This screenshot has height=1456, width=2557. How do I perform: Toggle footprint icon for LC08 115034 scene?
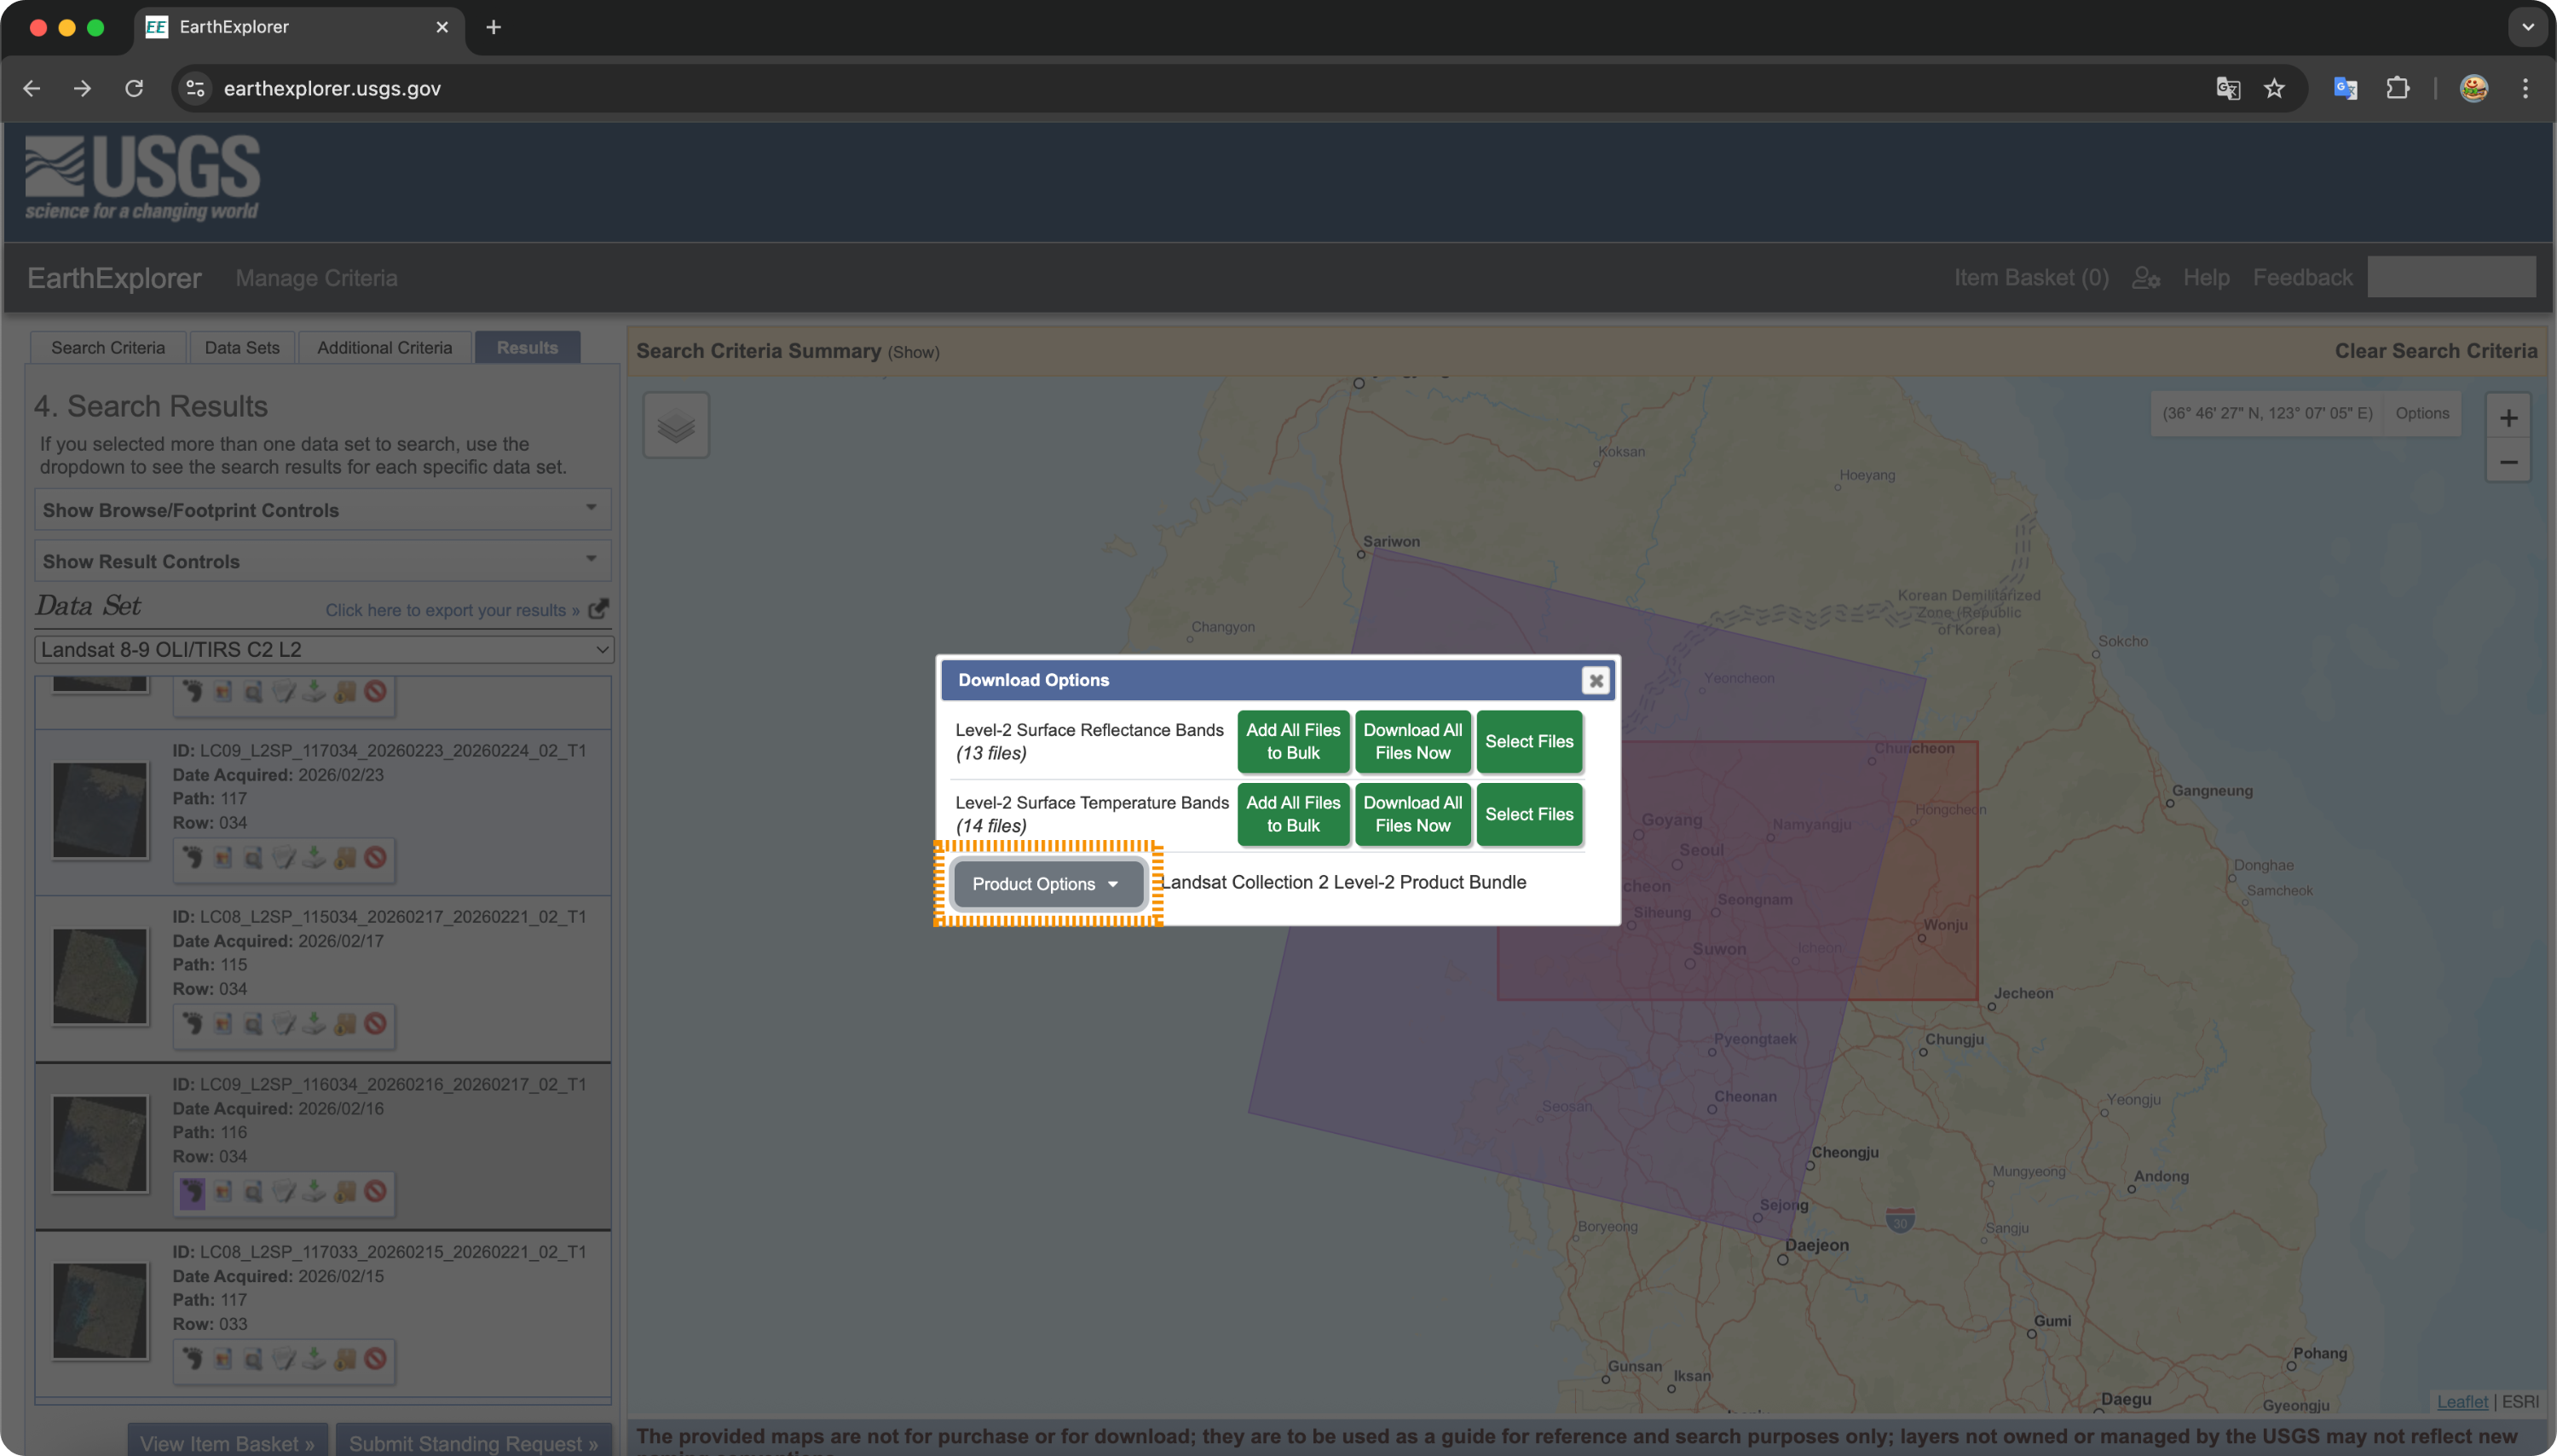192,1024
